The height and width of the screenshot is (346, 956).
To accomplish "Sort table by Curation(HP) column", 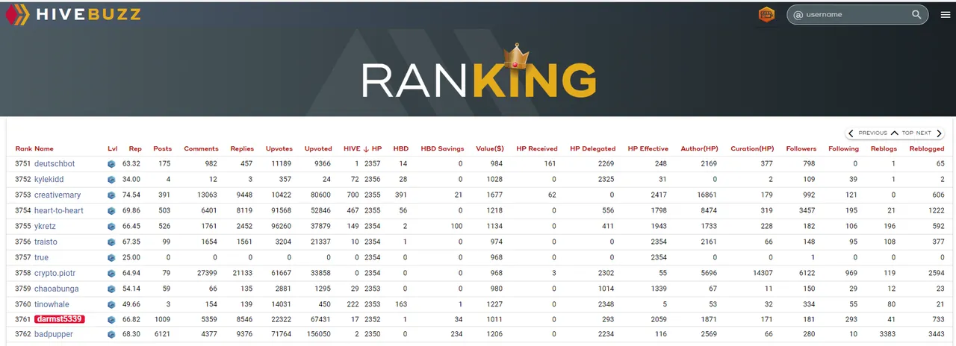I will (x=752, y=148).
